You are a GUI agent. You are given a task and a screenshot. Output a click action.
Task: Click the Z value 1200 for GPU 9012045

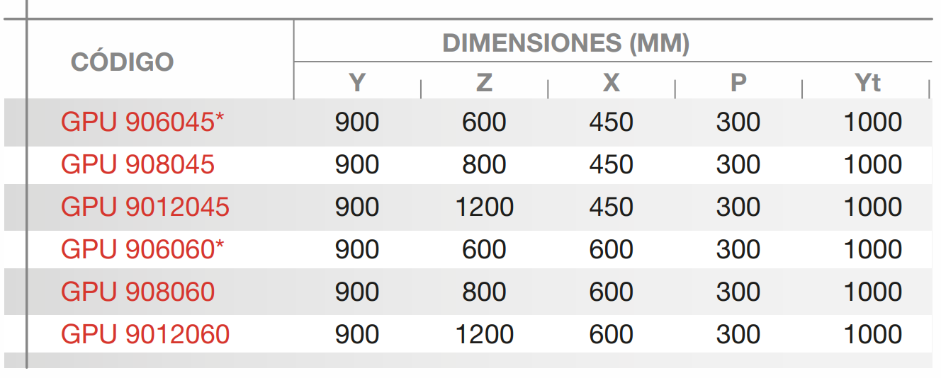coord(484,207)
